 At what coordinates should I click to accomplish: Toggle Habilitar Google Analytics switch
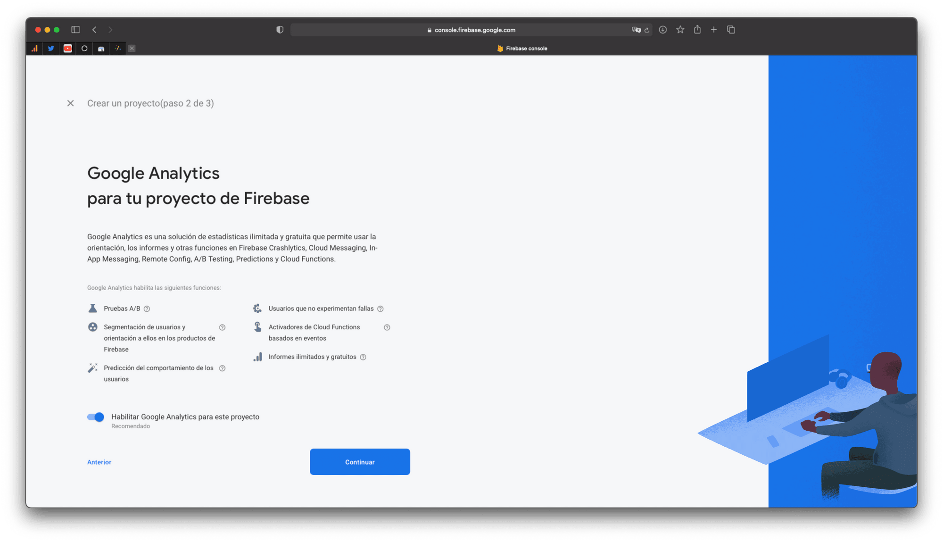96,417
